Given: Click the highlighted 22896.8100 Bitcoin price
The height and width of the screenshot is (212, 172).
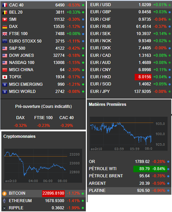Looking at the screenshot, I should pos(53,193).
